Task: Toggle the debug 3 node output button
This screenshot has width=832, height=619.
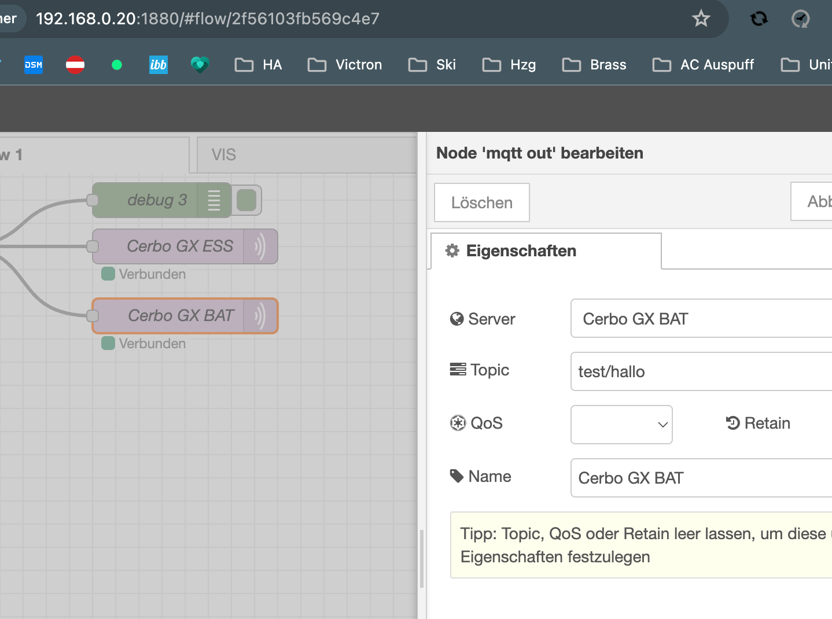Action: pyautogui.click(x=247, y=200)
